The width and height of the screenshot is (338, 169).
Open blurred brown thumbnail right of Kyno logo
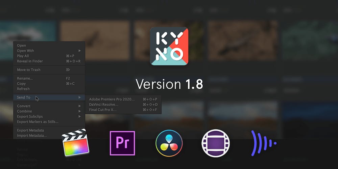243,40
